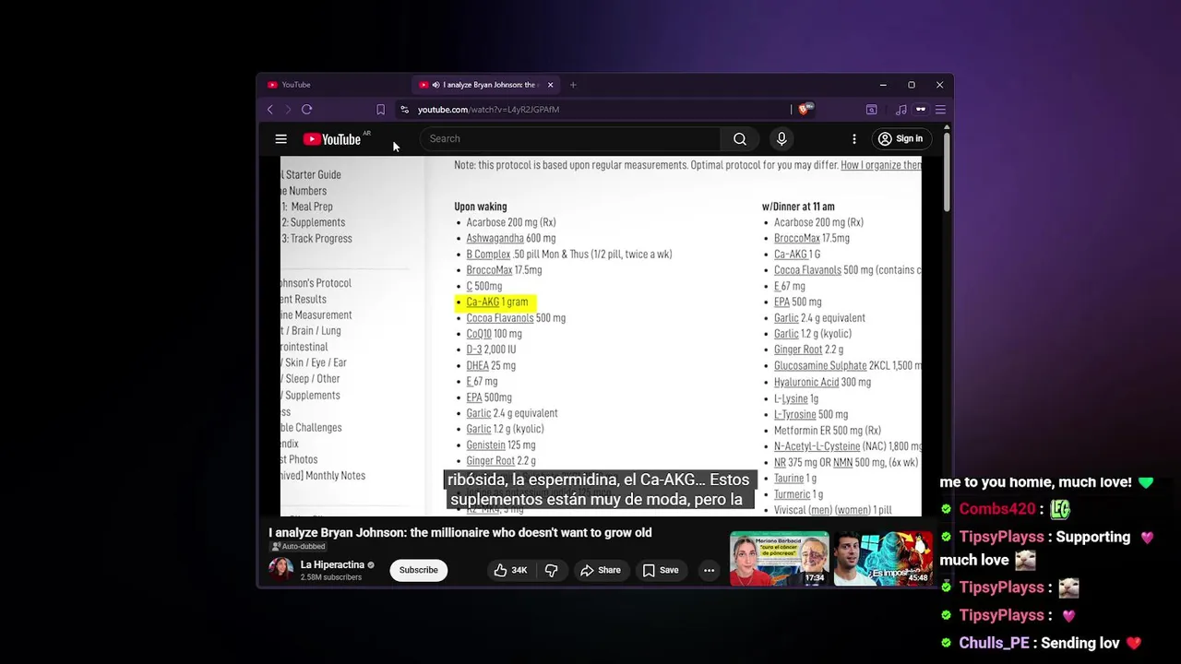Open browser hamburger main menu
The width and height of the screenshot is (1181, 664).
point(940,109)
